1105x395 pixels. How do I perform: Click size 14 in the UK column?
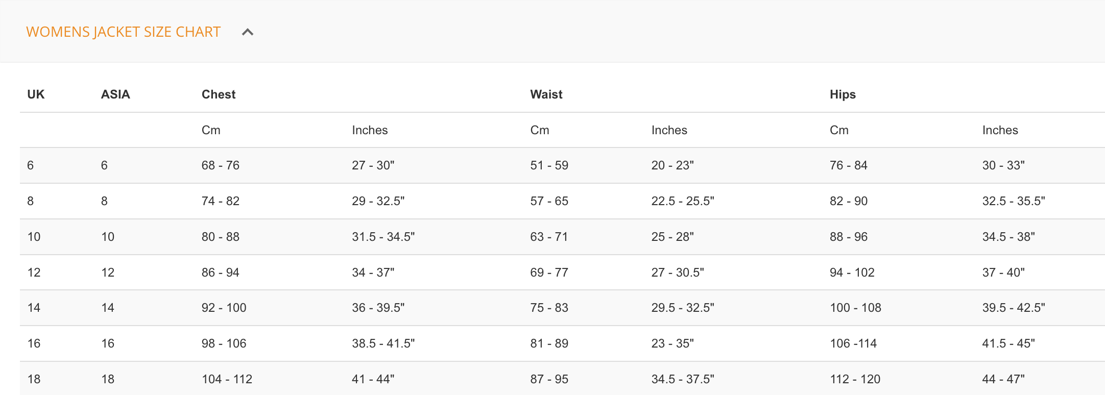tap(34, 308)
